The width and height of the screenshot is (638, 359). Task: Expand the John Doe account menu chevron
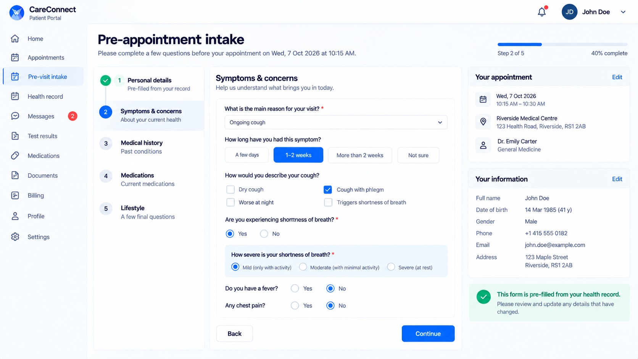[623, 12]
